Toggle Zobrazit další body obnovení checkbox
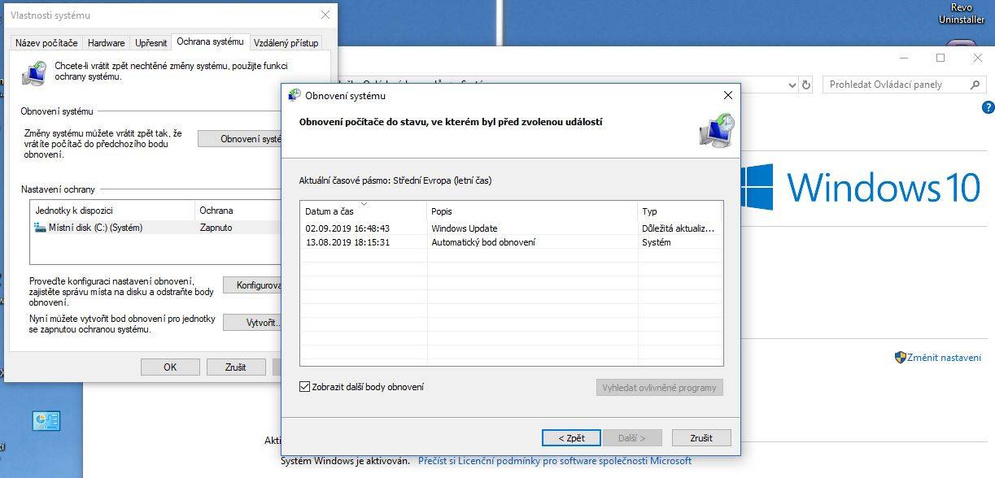Image resolution: width=995 pixels, height=478 pixels. point(305,387)
